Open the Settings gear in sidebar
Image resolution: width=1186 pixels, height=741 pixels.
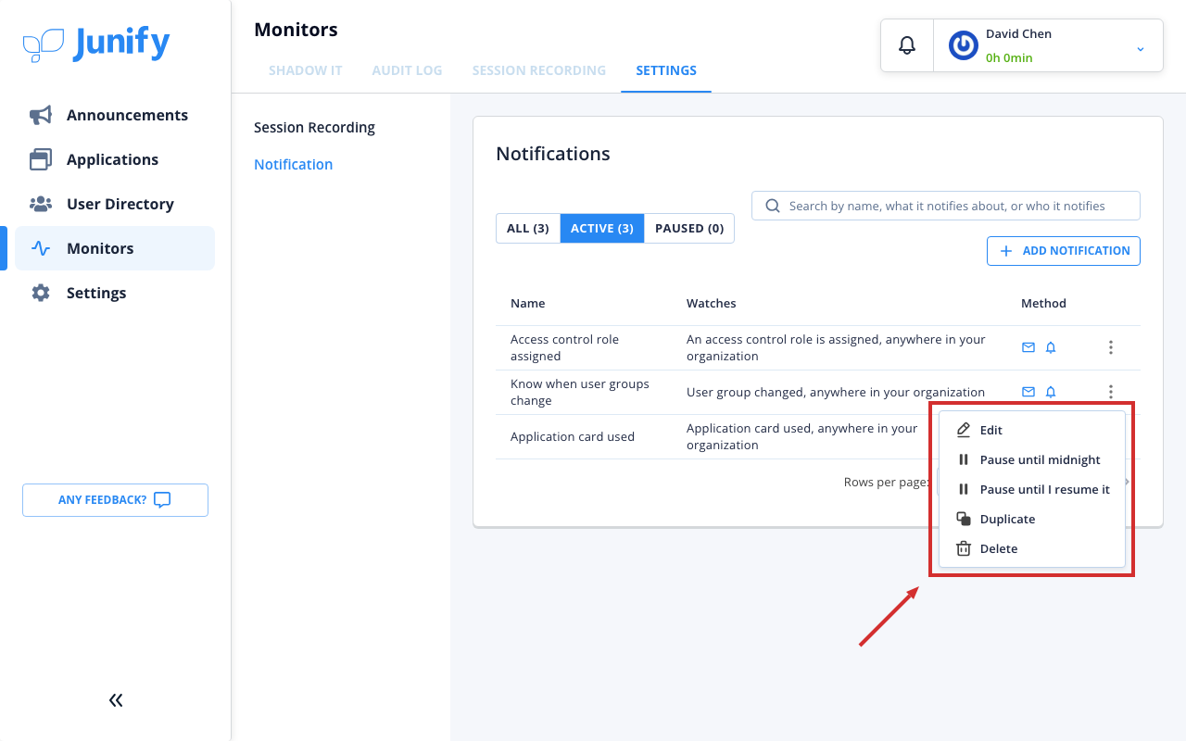click(x=41, y=293)
